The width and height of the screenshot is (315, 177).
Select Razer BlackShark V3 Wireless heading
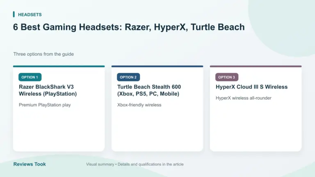tap(48, 90)
